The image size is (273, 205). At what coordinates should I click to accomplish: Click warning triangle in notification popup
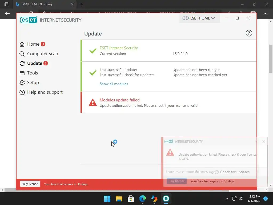[170, 152]
